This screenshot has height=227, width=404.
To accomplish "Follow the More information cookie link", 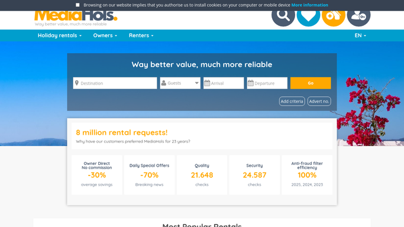I will click(309, 5).
